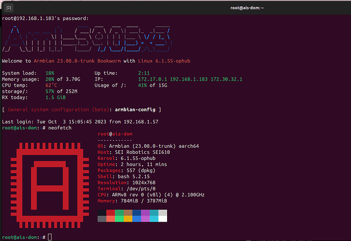This screenshot has height=241, width=351.
Task: Click the bright orange-red swatch in bottom palette row
Action: coord(111,219)
